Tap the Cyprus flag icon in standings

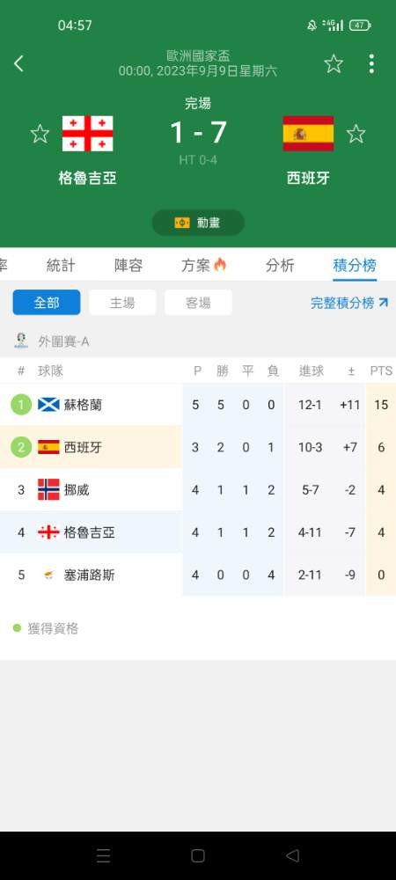point(48,575)
